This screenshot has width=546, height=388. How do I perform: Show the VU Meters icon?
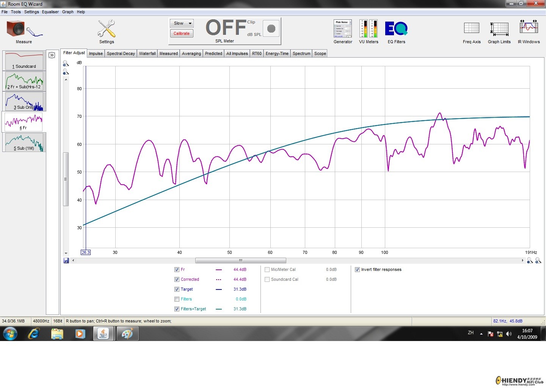point(369,28)
